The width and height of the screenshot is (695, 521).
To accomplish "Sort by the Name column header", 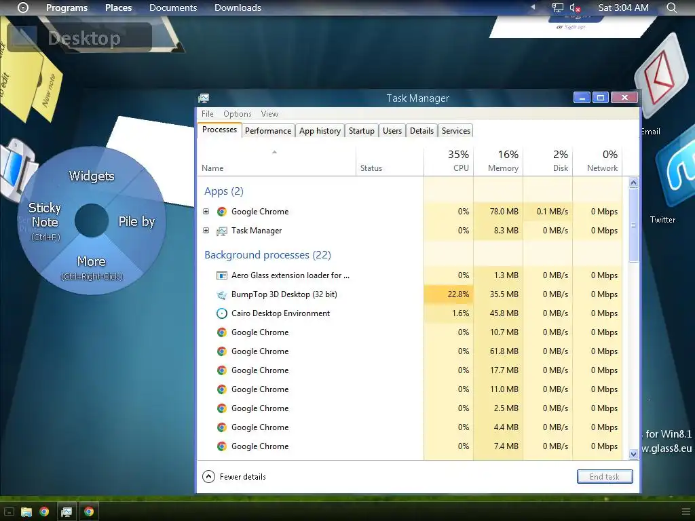I will pyautogui.click(x=277, y=161).
